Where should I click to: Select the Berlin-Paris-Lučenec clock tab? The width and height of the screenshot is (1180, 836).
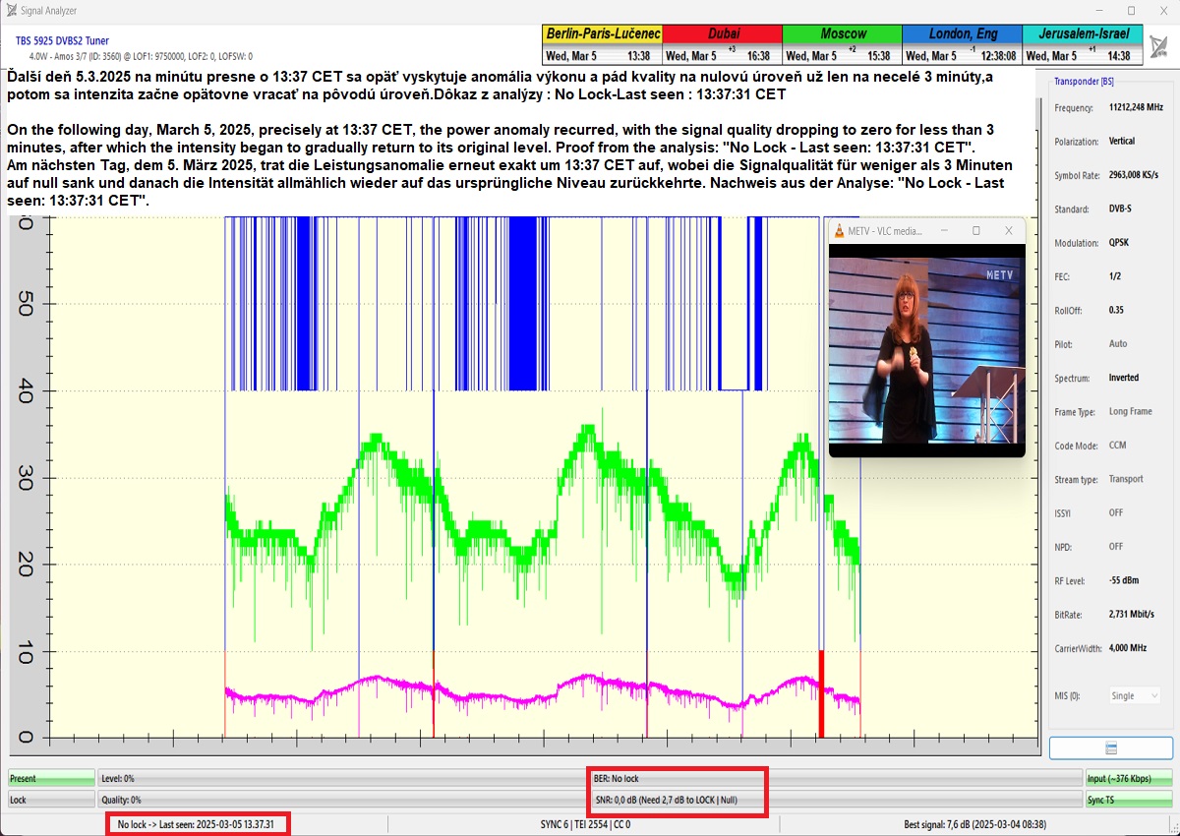[x=602, y=33]
